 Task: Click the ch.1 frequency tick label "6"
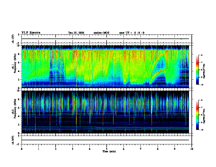pyautogui.click(x=19, y=62)
